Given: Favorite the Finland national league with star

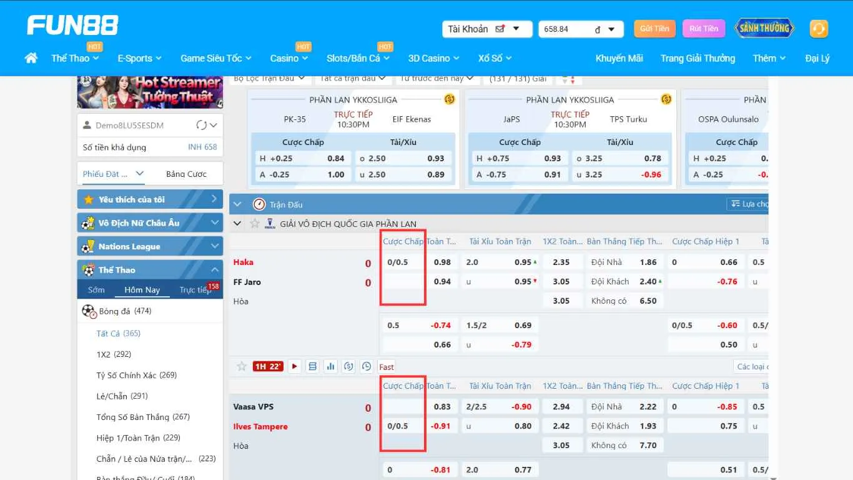Looking at the screenshot, I should [x=254, y=224].
